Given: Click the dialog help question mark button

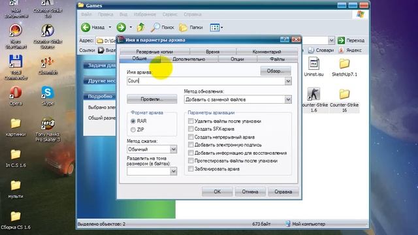Looking at the screenshot, I should pyautogui.click(x=285, y=40).
